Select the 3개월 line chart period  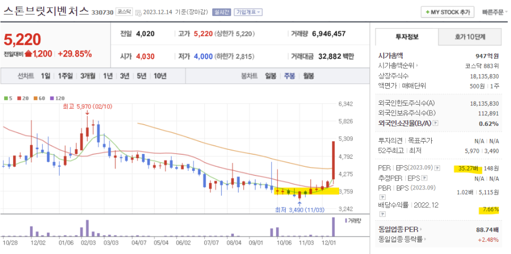point(88,76)
